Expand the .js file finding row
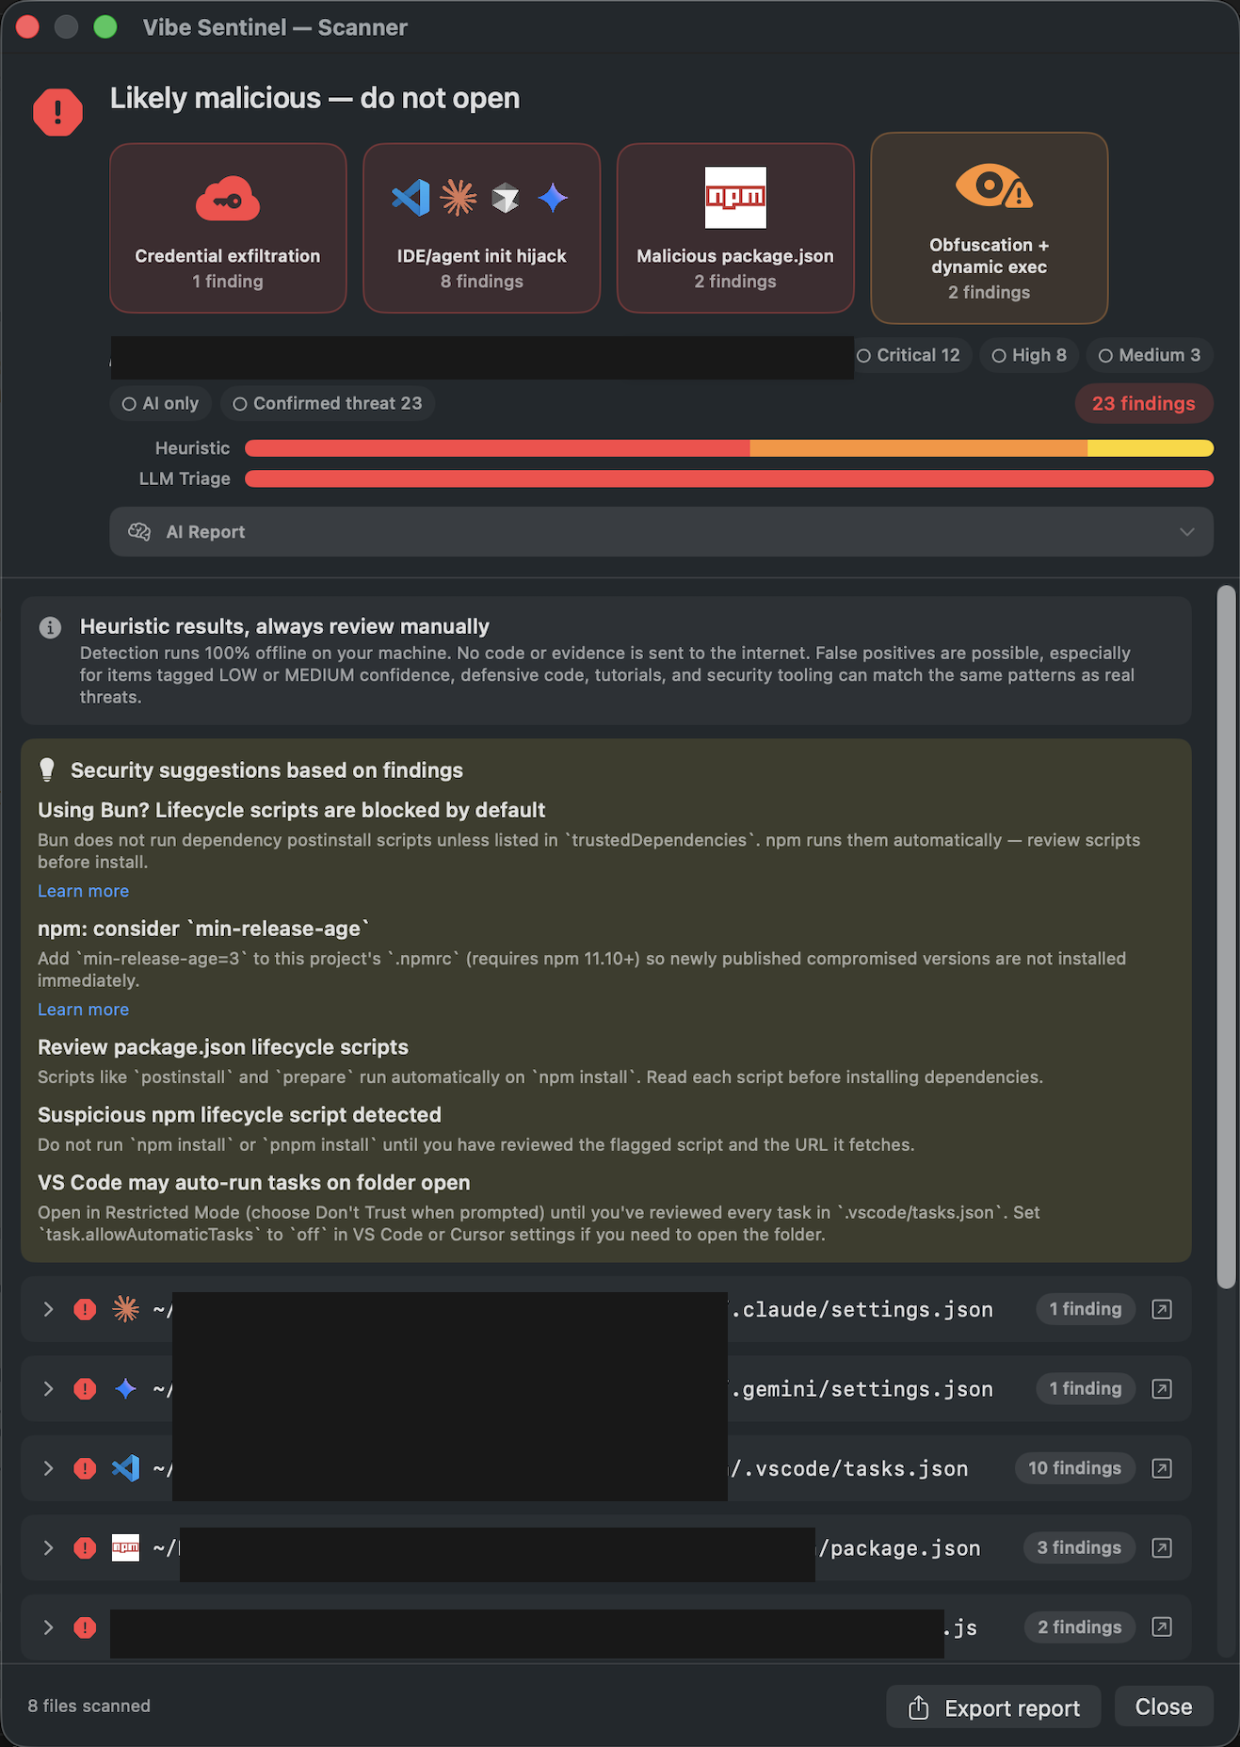This screenshot has height=1747, width=1240. [x=48, y=1627]
